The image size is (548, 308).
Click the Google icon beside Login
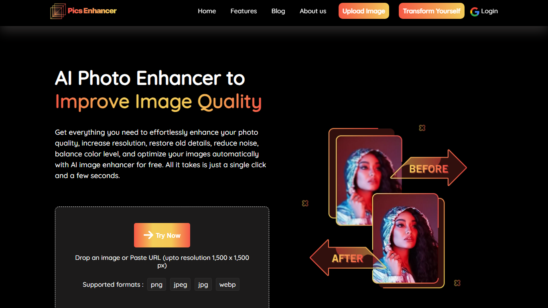pos(475,12)
